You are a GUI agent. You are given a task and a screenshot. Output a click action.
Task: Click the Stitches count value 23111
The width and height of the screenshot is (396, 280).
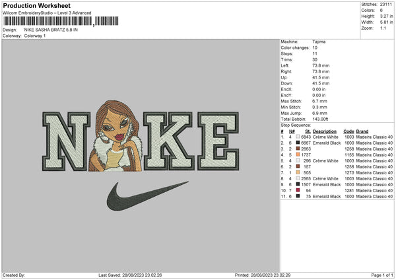(x=386, y=5)
